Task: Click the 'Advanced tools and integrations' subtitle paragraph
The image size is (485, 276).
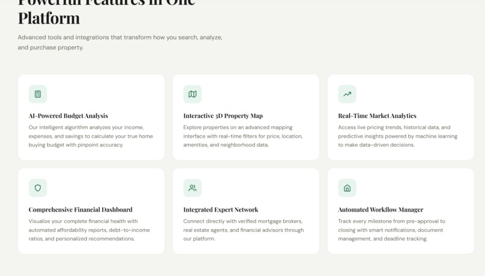Action: [x=120, y=42]
